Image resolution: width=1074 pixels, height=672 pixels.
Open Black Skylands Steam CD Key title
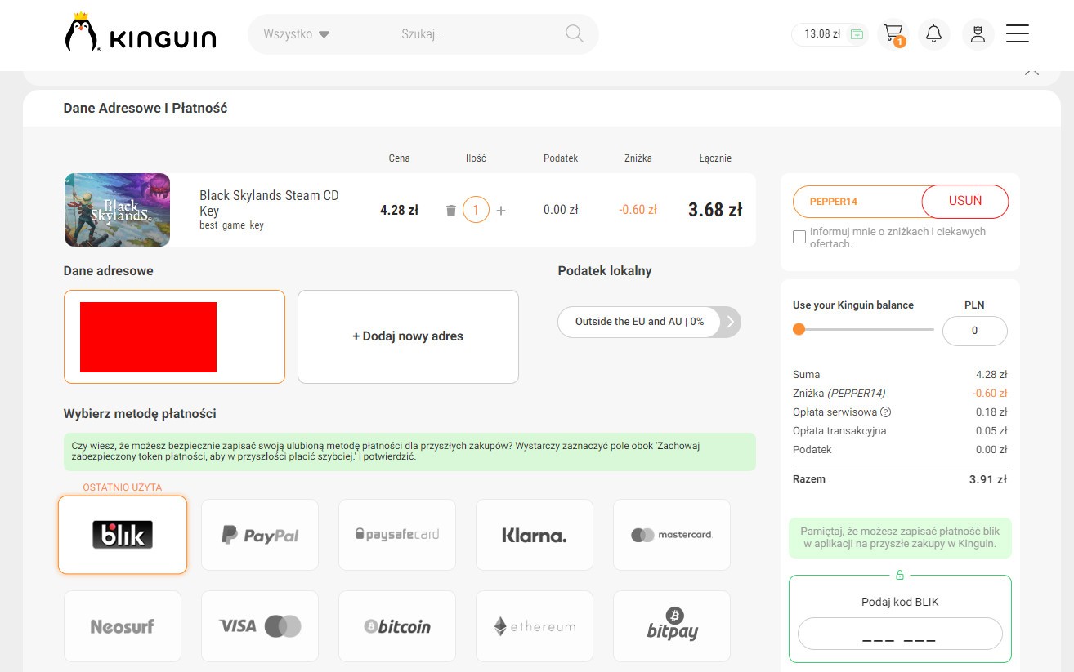tap(269, 202)
